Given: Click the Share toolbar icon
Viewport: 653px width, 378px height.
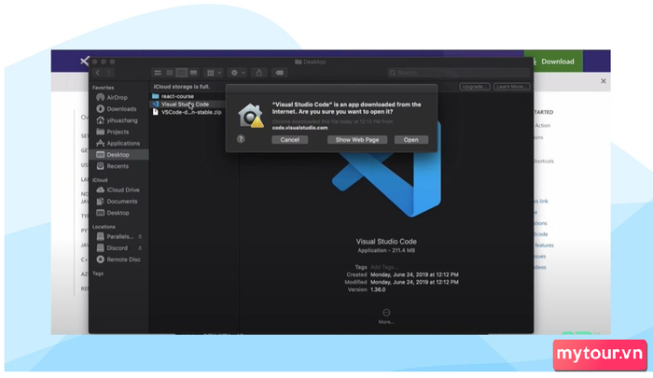Looking at the screenshot, I should click(x=259, y=73).
